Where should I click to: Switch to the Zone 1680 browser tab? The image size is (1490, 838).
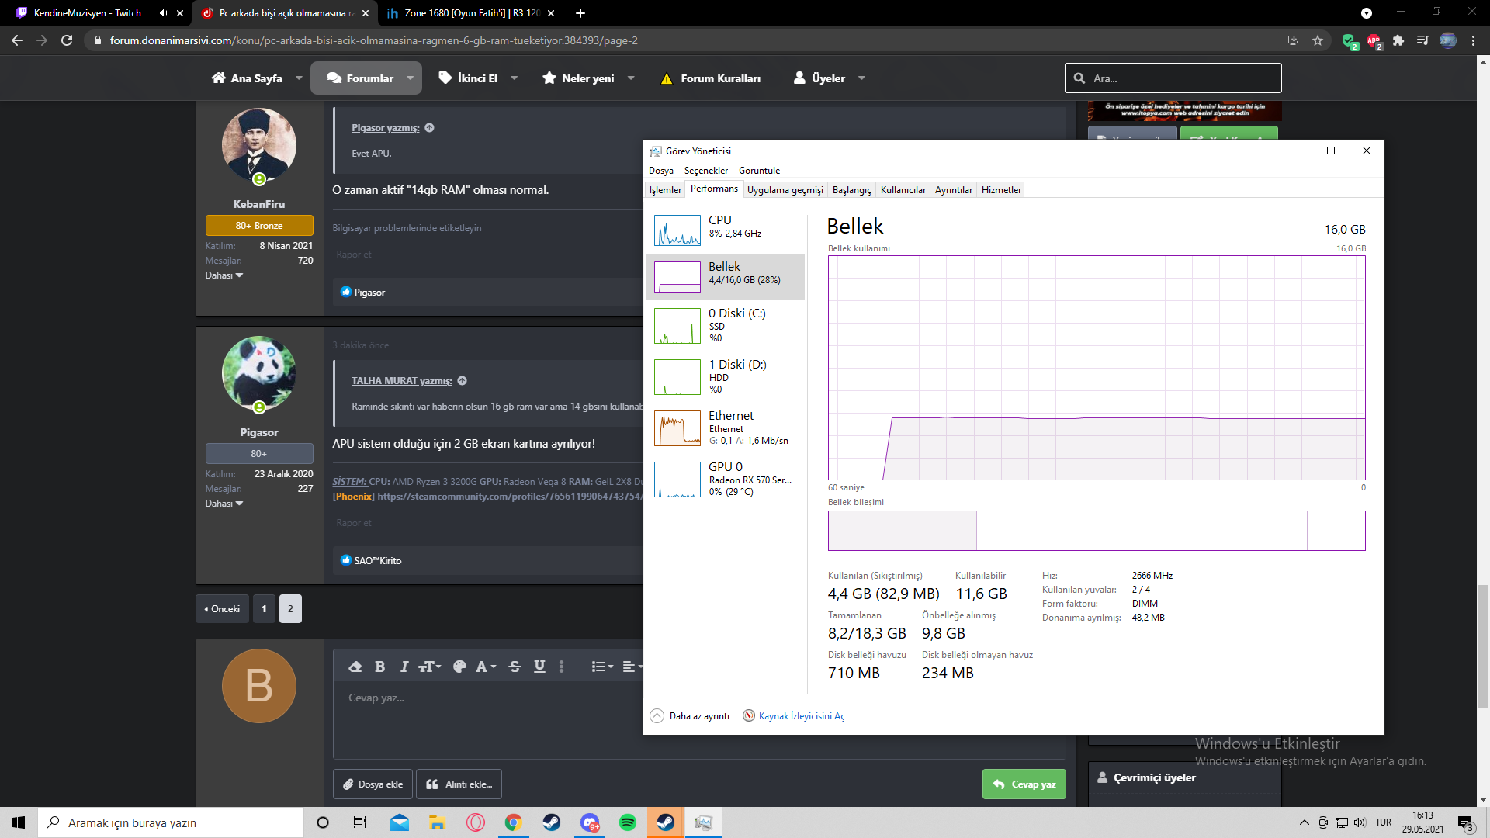point(473,13)
